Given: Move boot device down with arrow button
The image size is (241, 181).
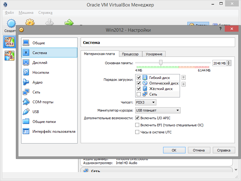Looking at the screenshot, I should pos(183,84).
